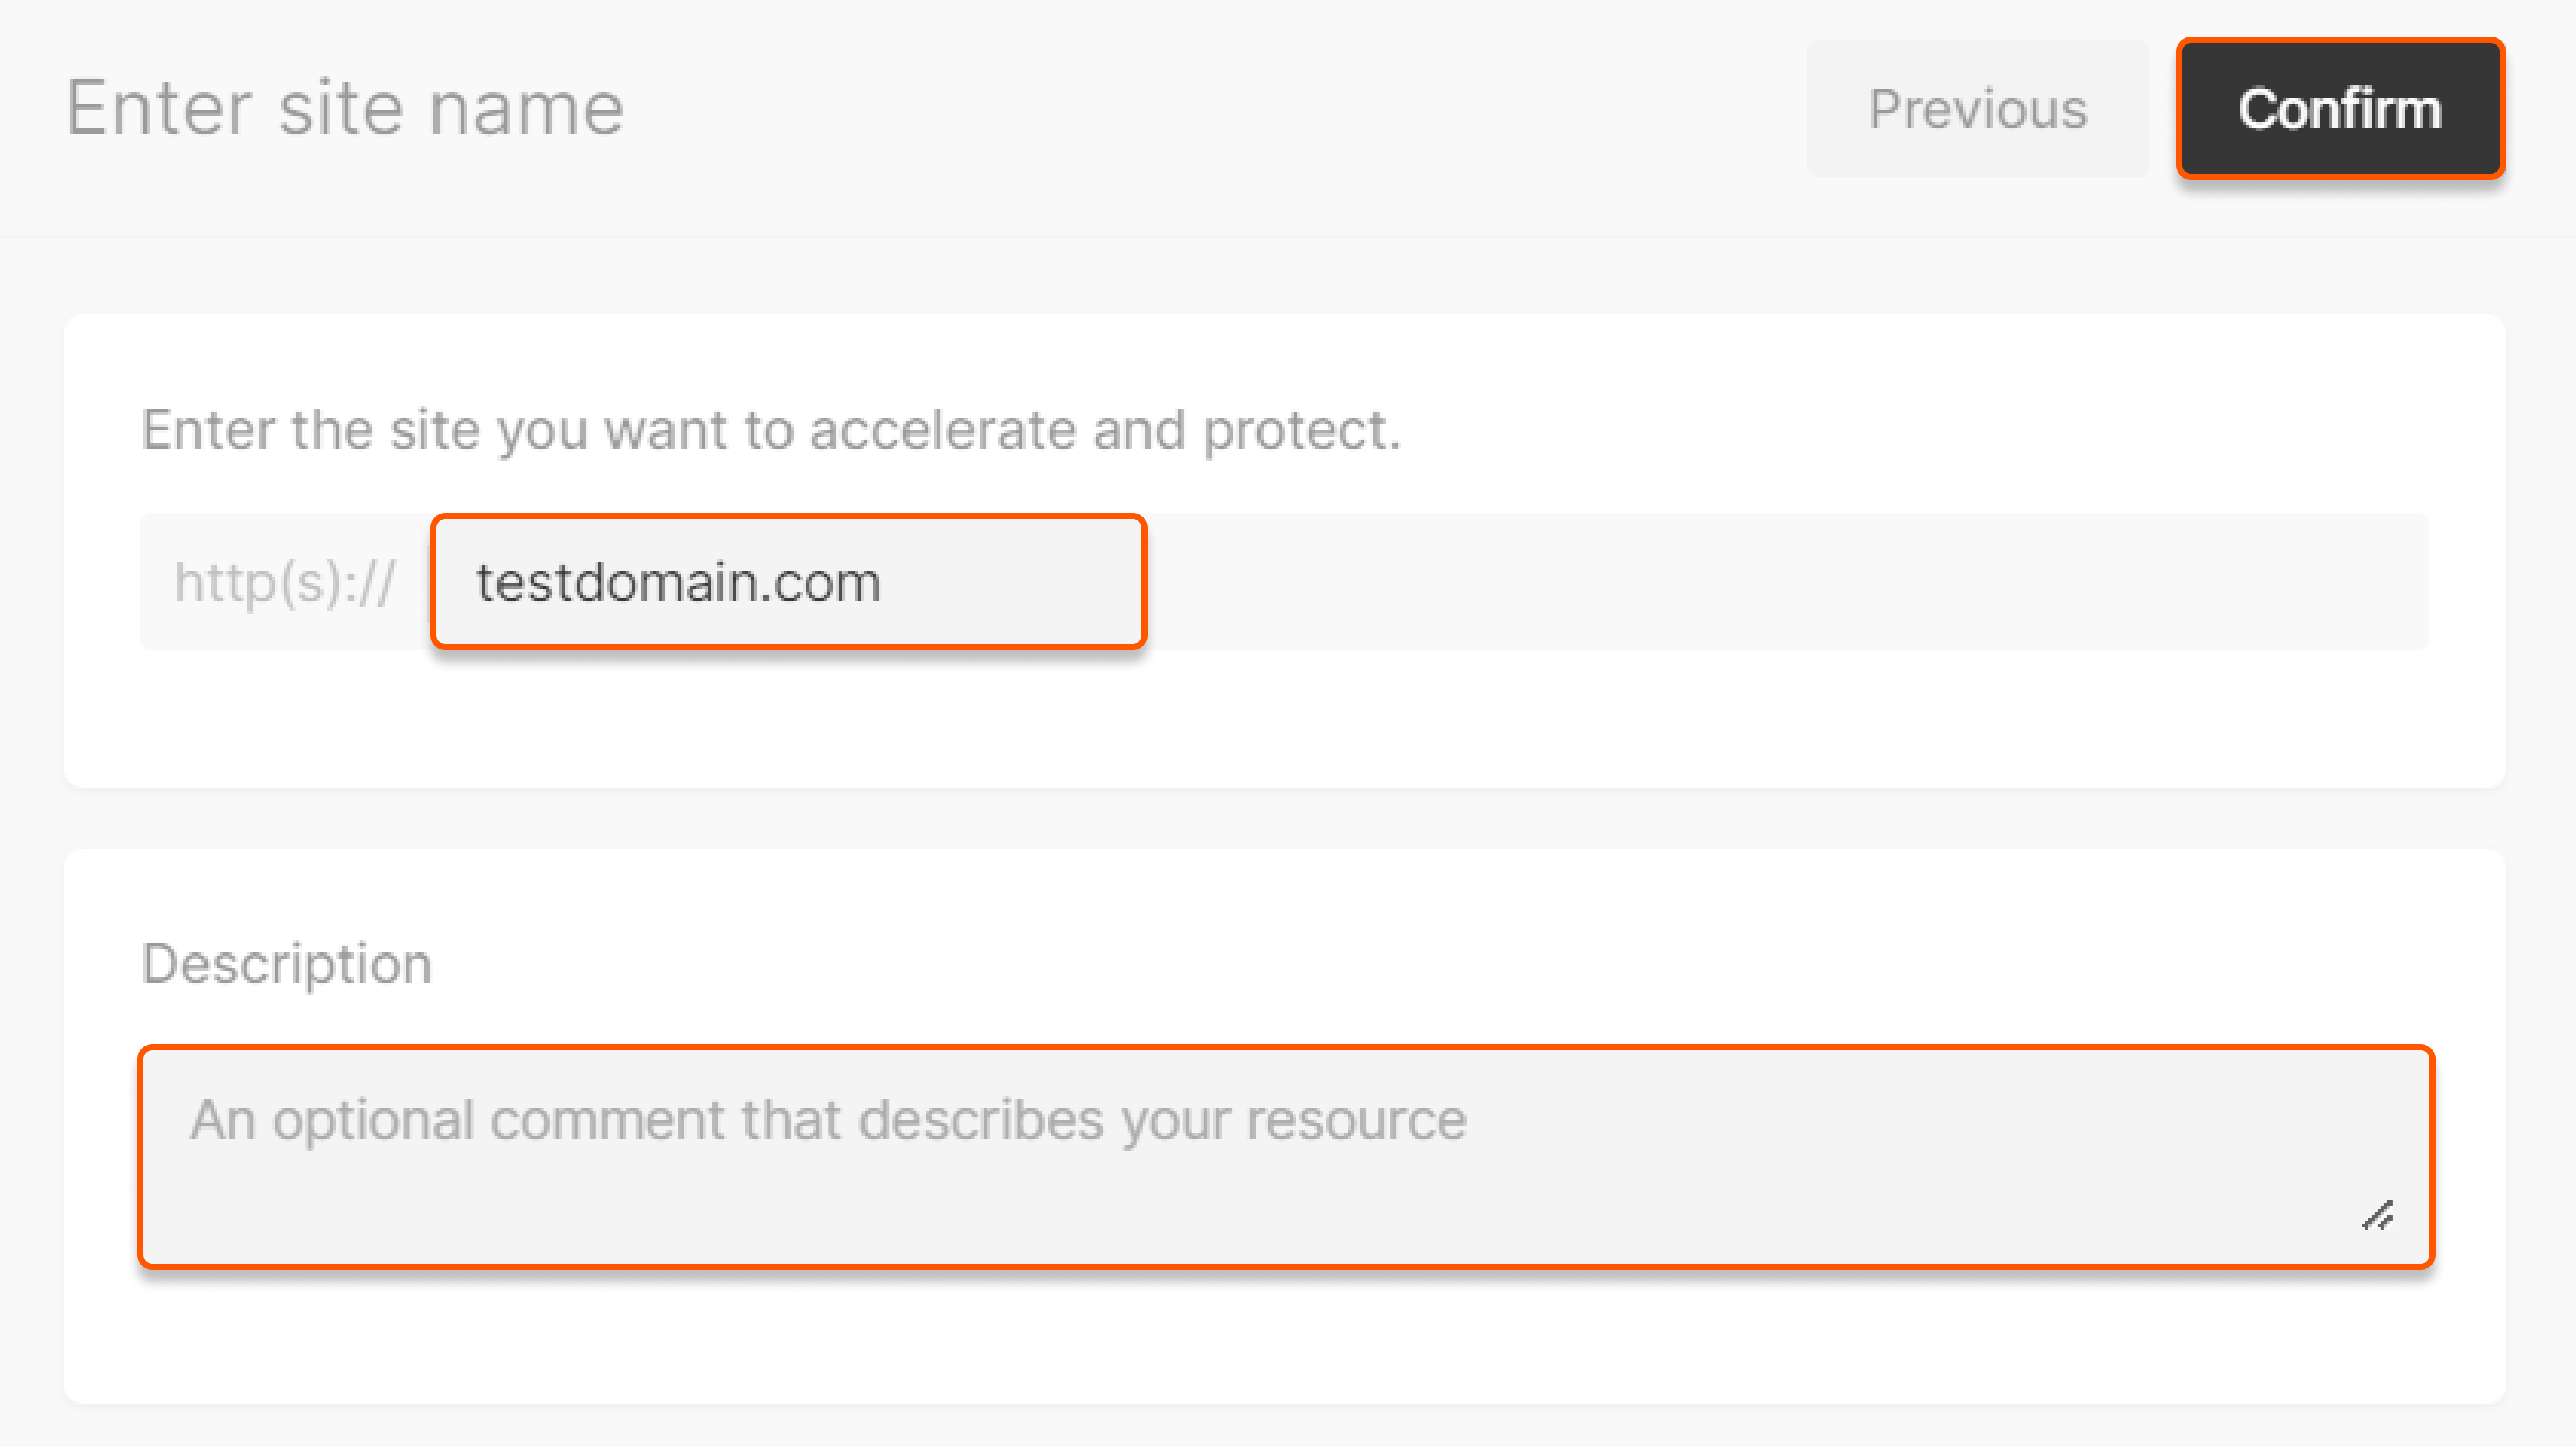Click the http(s):// prefix label
The height and width of the screenshot is (1447, 2576).
tap(285, 582)
